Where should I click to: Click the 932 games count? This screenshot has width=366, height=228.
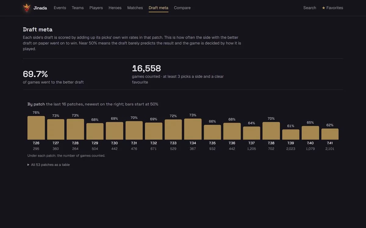(212, 149)
